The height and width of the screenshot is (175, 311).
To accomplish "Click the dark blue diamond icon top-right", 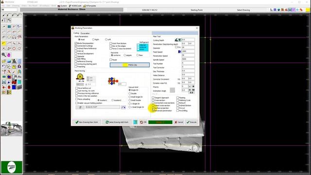I will tap(278, 10).
